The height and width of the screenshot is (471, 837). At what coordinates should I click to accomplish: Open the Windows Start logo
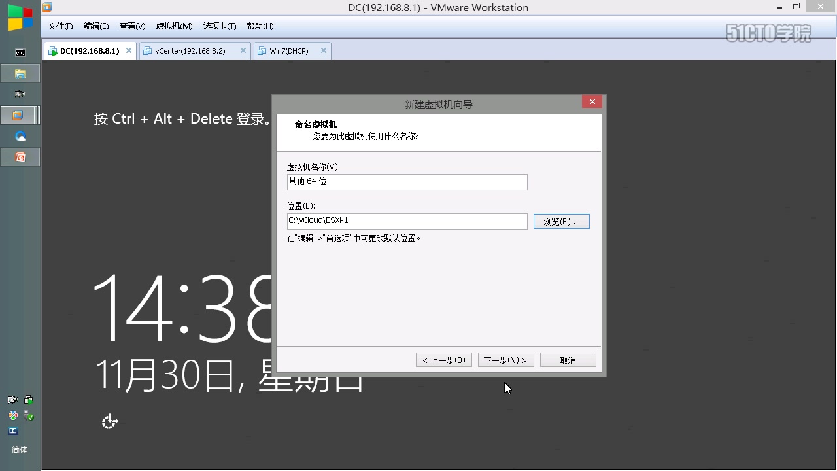pyautogui.click(x=20, y=18)
